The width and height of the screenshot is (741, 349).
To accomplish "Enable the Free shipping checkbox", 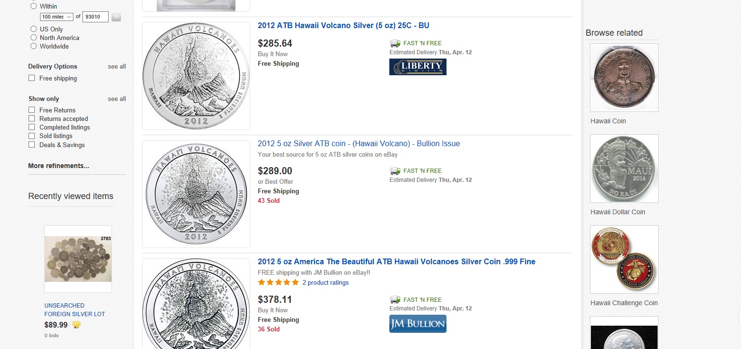I will point(32,78).
